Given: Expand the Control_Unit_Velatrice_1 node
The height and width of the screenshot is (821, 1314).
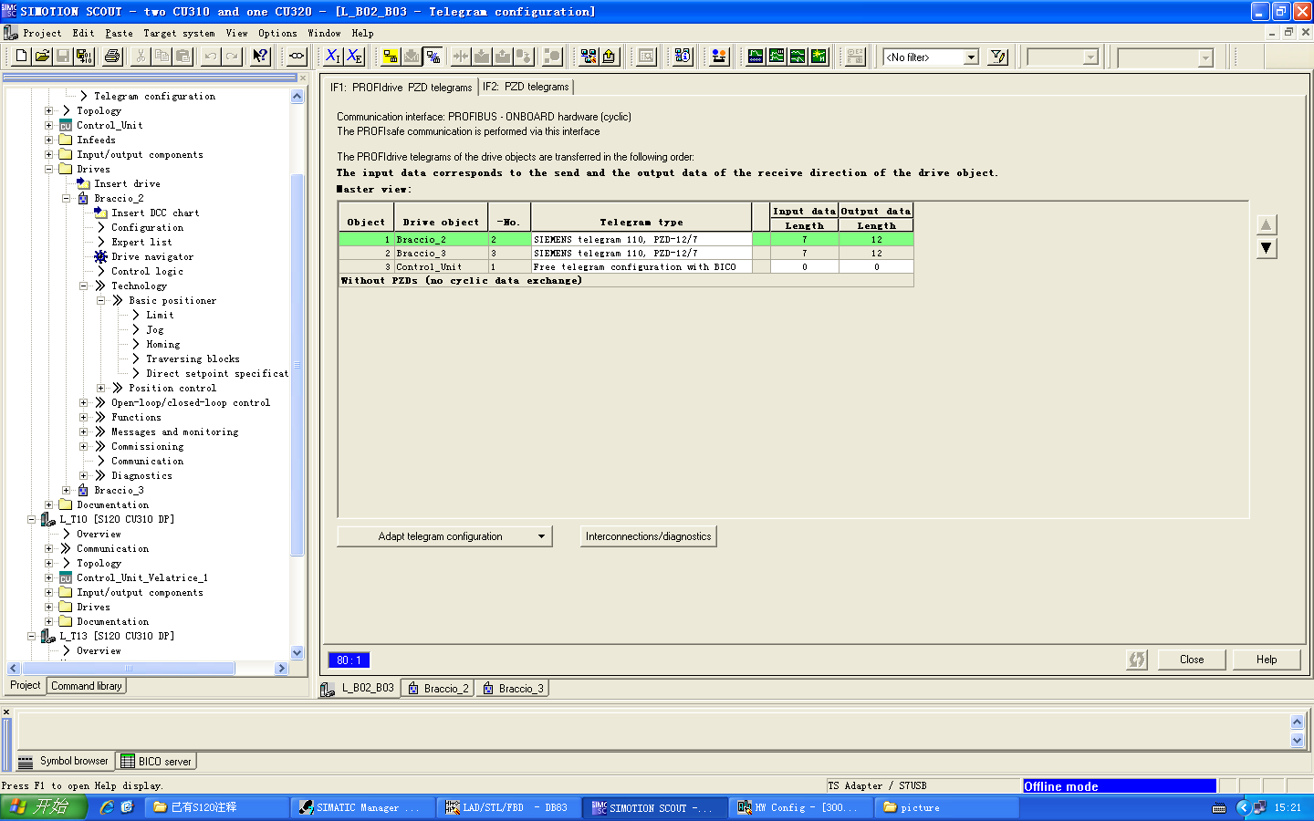Looking at the screenshot, I should 48,577.
